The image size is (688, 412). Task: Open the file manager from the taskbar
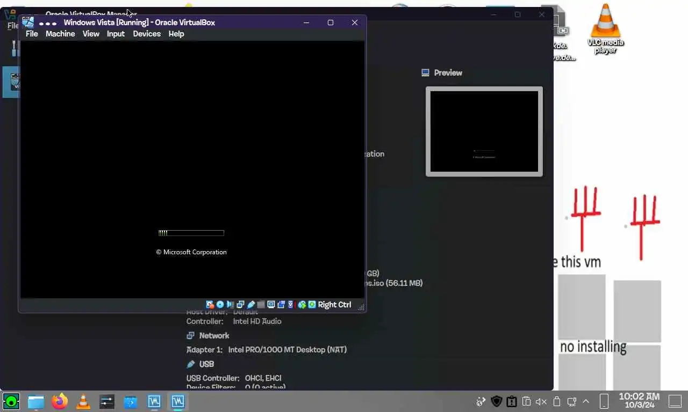[x=36, y=401]
